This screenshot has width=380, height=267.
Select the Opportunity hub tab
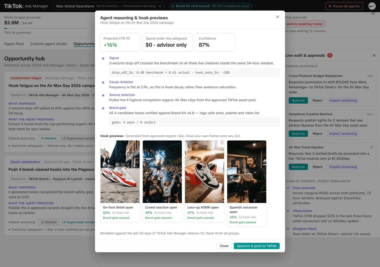click(x=84, y=44)
